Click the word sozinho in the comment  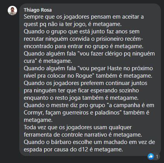(129, 90)
